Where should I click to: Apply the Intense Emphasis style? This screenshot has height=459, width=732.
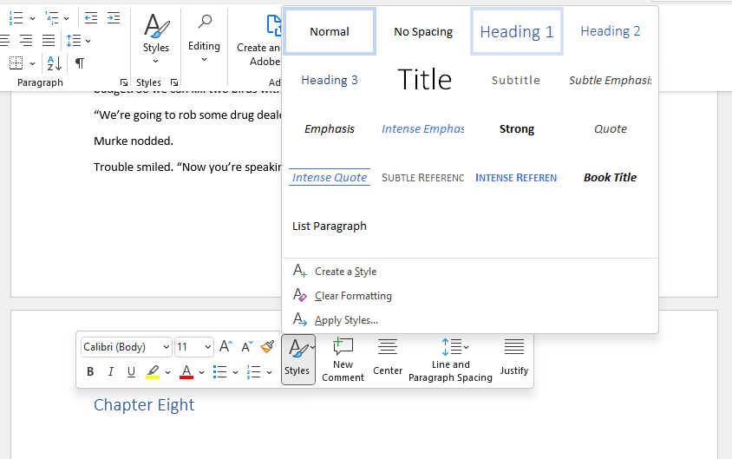click(x=423, y=128)
